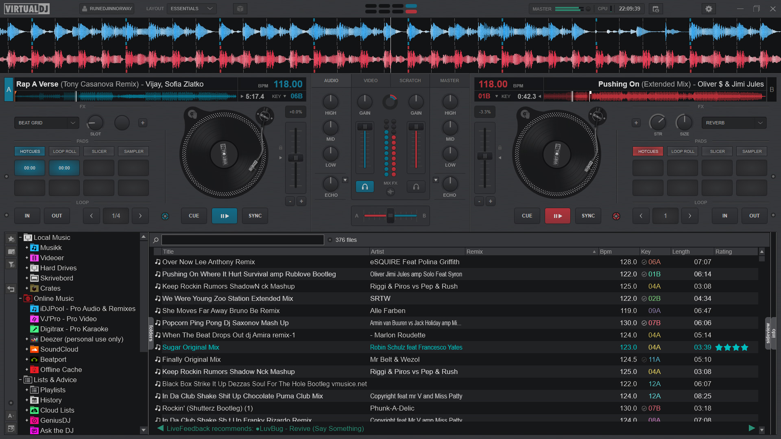This screenshot has width=781, height=439.
Task: Click the CUE button on deck B
Action: 526,215
